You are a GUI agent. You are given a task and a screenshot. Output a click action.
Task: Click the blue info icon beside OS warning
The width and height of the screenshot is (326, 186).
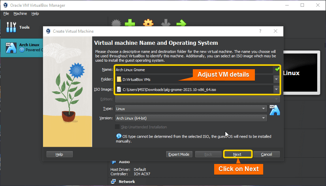pyautogui.click(x=119, y=136)
